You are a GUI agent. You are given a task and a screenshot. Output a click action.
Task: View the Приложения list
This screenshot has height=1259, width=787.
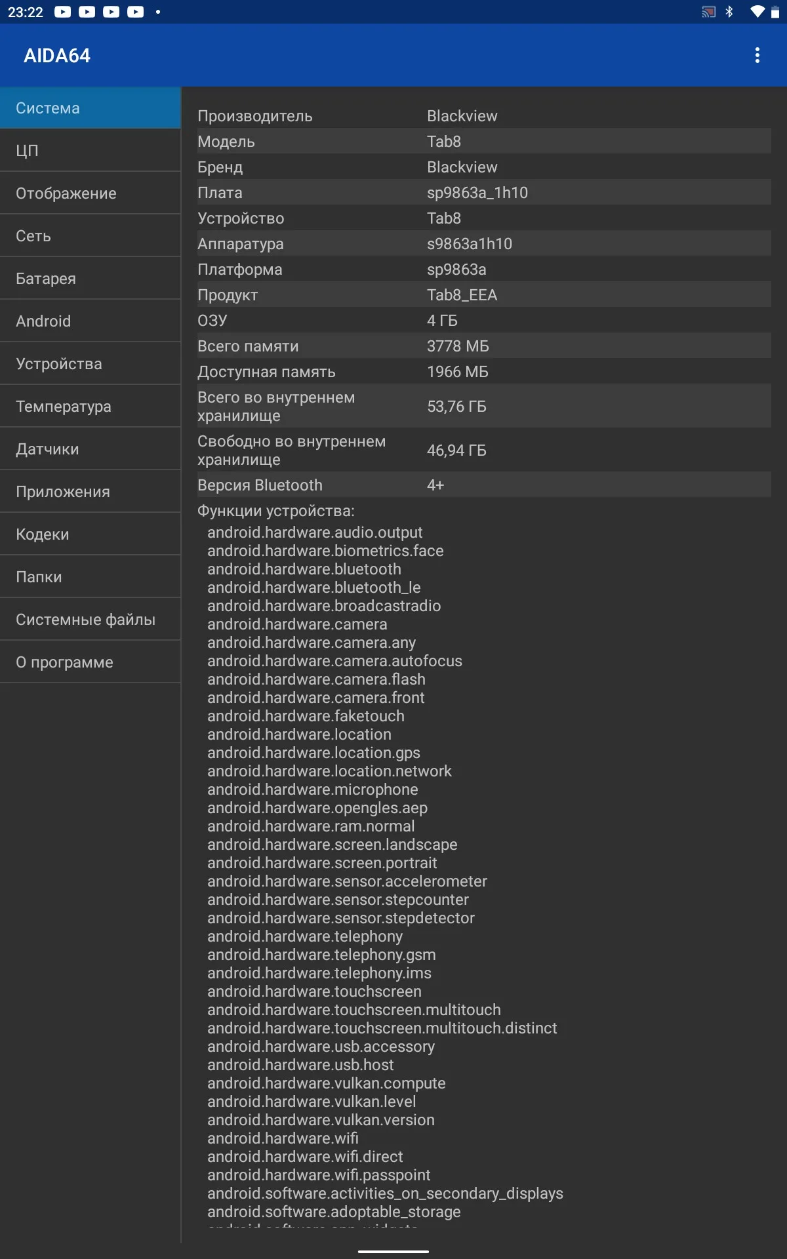tap(91, 492)
